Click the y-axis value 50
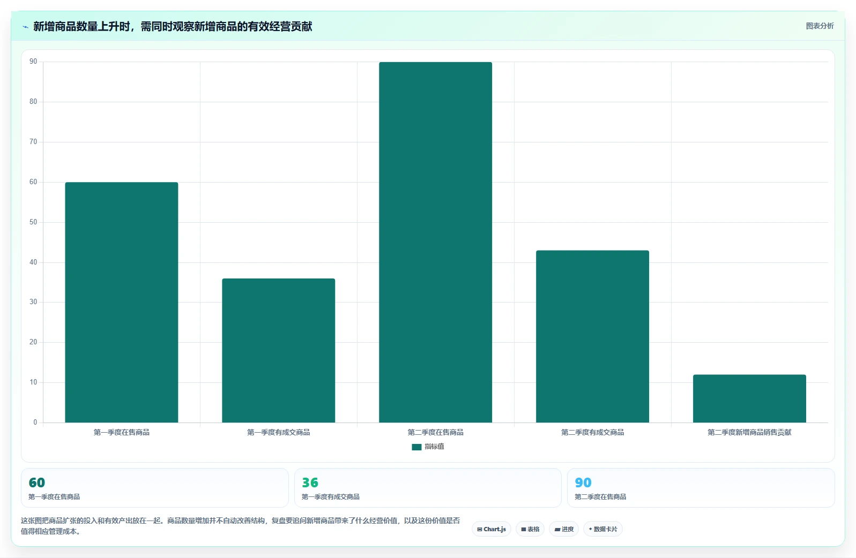Image resolution: width=856 pixels, height=558 pixels. coord(33,222)
